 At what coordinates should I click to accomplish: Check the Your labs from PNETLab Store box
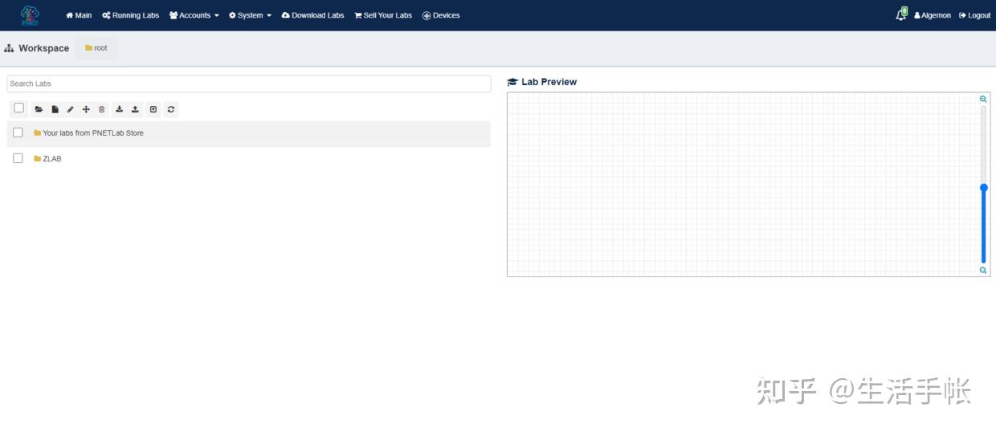point(18,132)
